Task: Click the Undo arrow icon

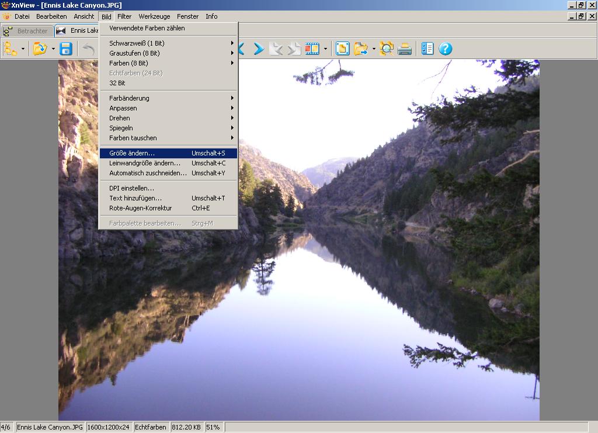Action: tap(88, 49)
